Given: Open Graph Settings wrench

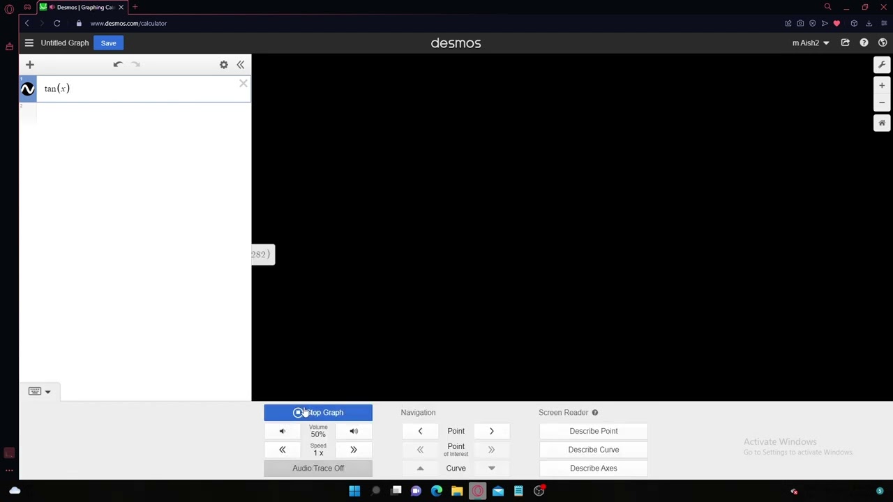Looking at the screenshot, I should click(882, 65).
